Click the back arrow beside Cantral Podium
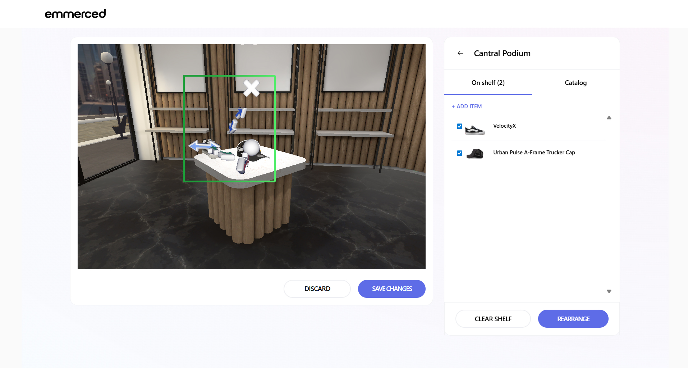Image resolution: width=688 pixels, height=368 pixels. [x=460, y=53]
